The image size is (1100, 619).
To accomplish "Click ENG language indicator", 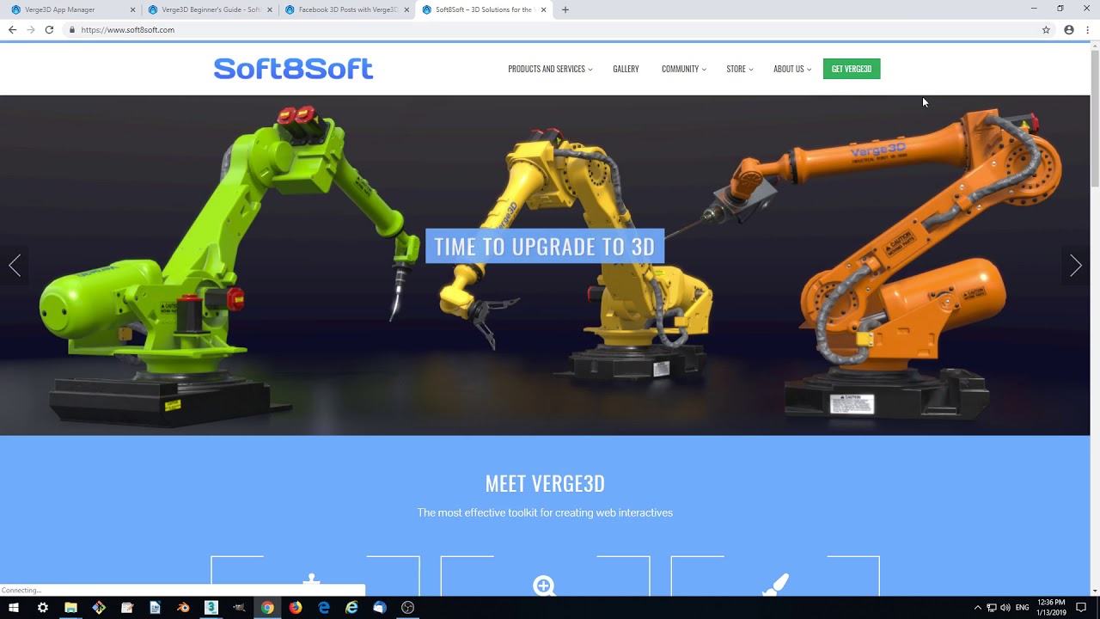I will tap(1022, 607).
